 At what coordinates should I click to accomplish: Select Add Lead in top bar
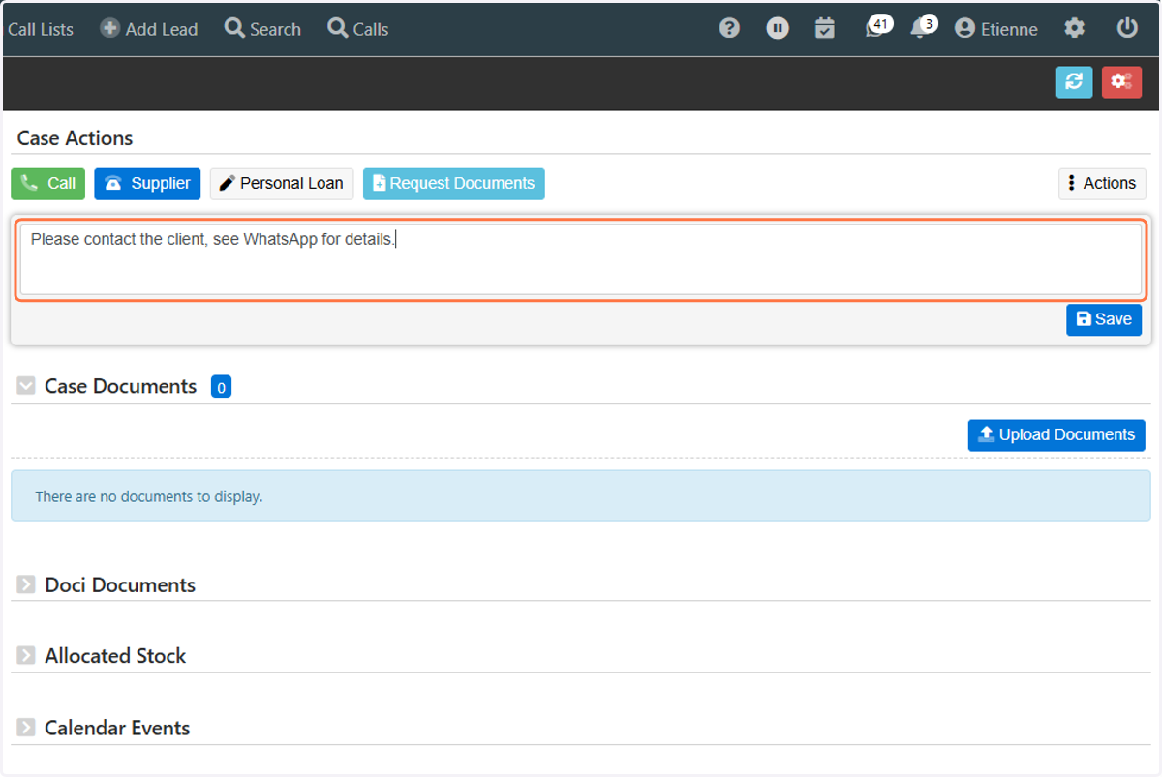(149, 29)
